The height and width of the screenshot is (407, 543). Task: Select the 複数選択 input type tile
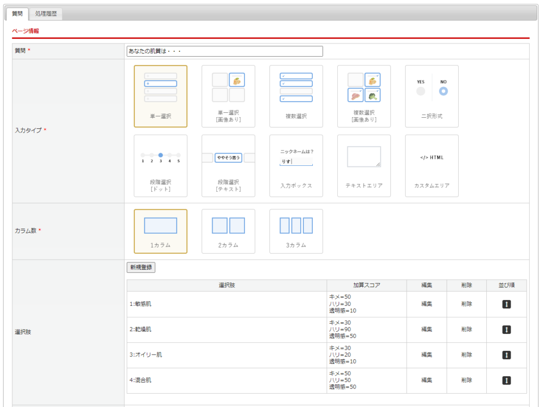click(296, 96)
